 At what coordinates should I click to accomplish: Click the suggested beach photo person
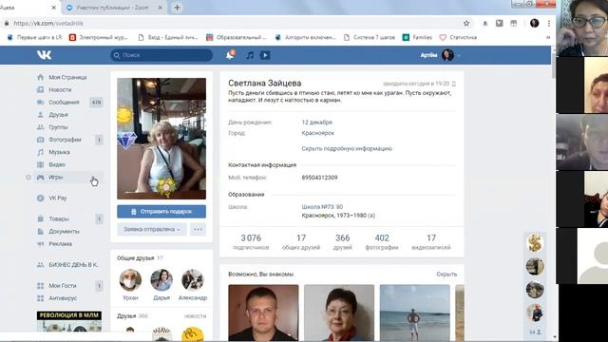415,313
